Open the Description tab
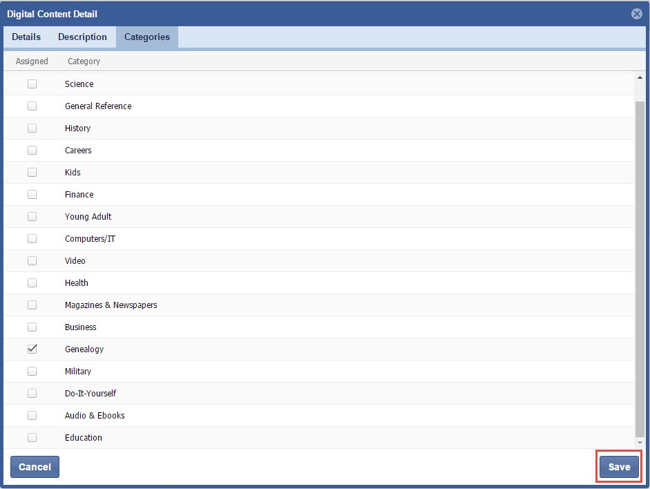The width and height of the screenshot is (650, 489). point(82,37)
